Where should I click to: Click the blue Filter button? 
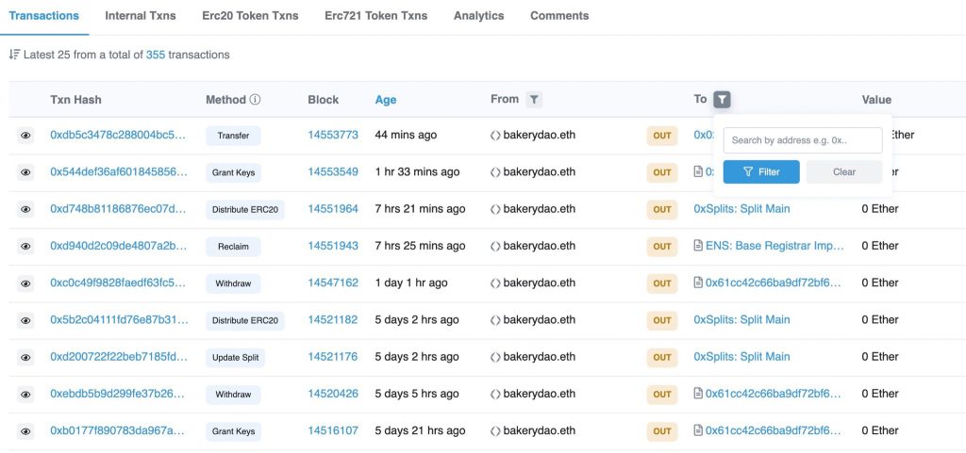(x=761, y=172)
